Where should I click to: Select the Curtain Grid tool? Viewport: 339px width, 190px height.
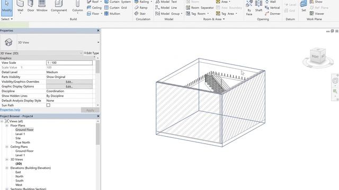tap(115, 7)
